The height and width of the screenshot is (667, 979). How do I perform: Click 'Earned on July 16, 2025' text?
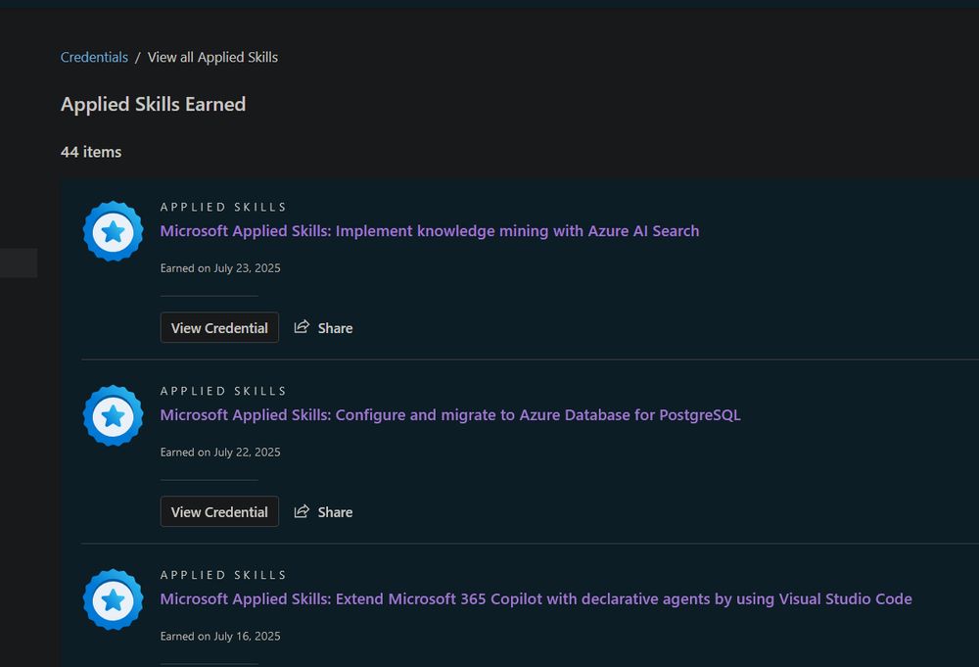point(220,636)
